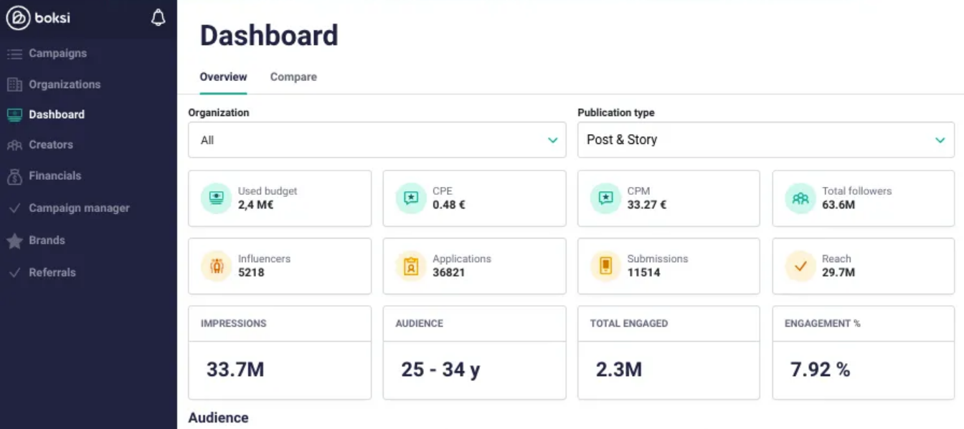Screen dimensions: 964x429
Task: Select the Overview tab
Action: coord(223,77)
